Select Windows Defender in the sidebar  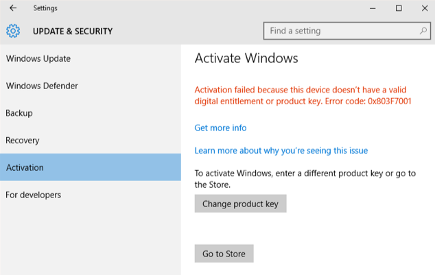click(42, 86)
